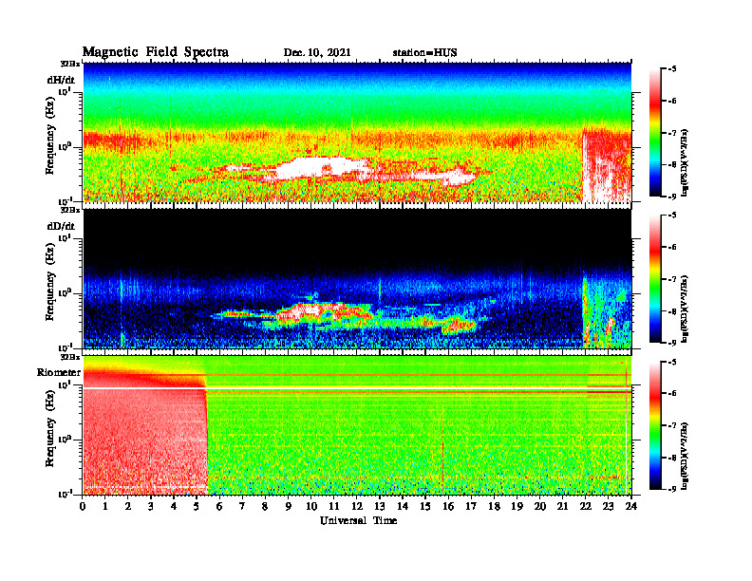Click hour 8 on Universal Time axis
Screen dimensions: 752x581
tap(265, 506)
